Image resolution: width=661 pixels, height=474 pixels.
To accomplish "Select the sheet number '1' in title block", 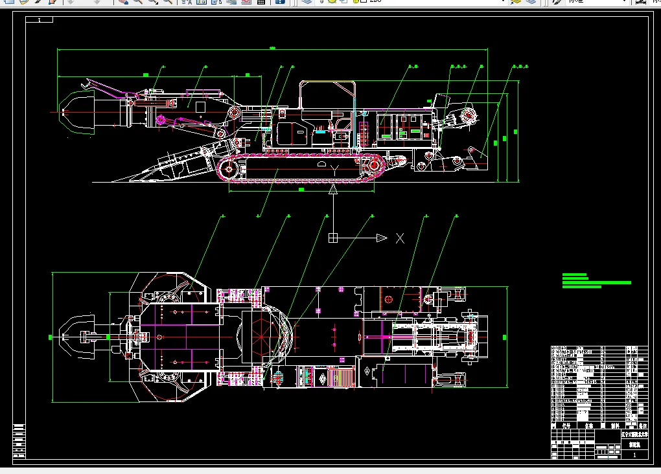I will 634,455.
